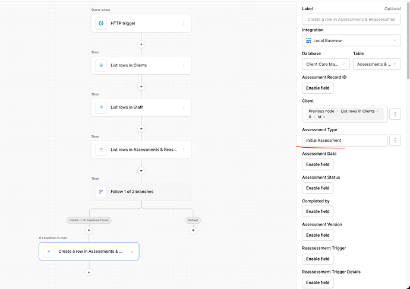Screen dimensions: 410x289
Task: Enable the Completed by field
Action: coord(317,211)
